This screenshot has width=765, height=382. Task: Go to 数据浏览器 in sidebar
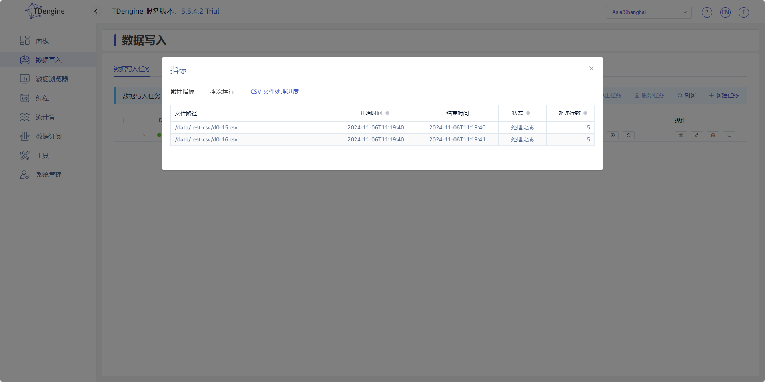pos(52,79)
